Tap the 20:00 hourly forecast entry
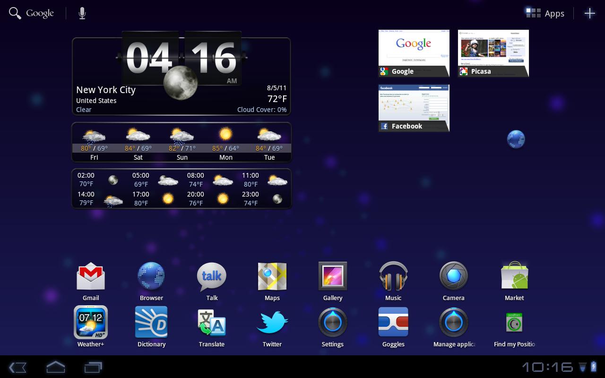 point(208,198)
